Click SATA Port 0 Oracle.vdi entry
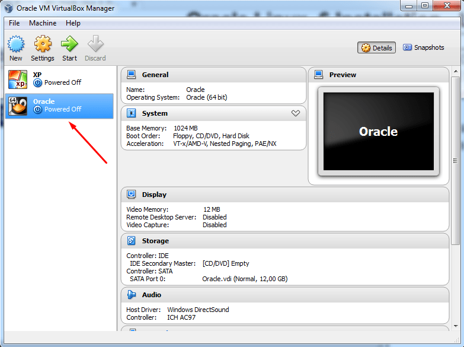Viewport: 464px width, 347px height. (x=245, y=279)
